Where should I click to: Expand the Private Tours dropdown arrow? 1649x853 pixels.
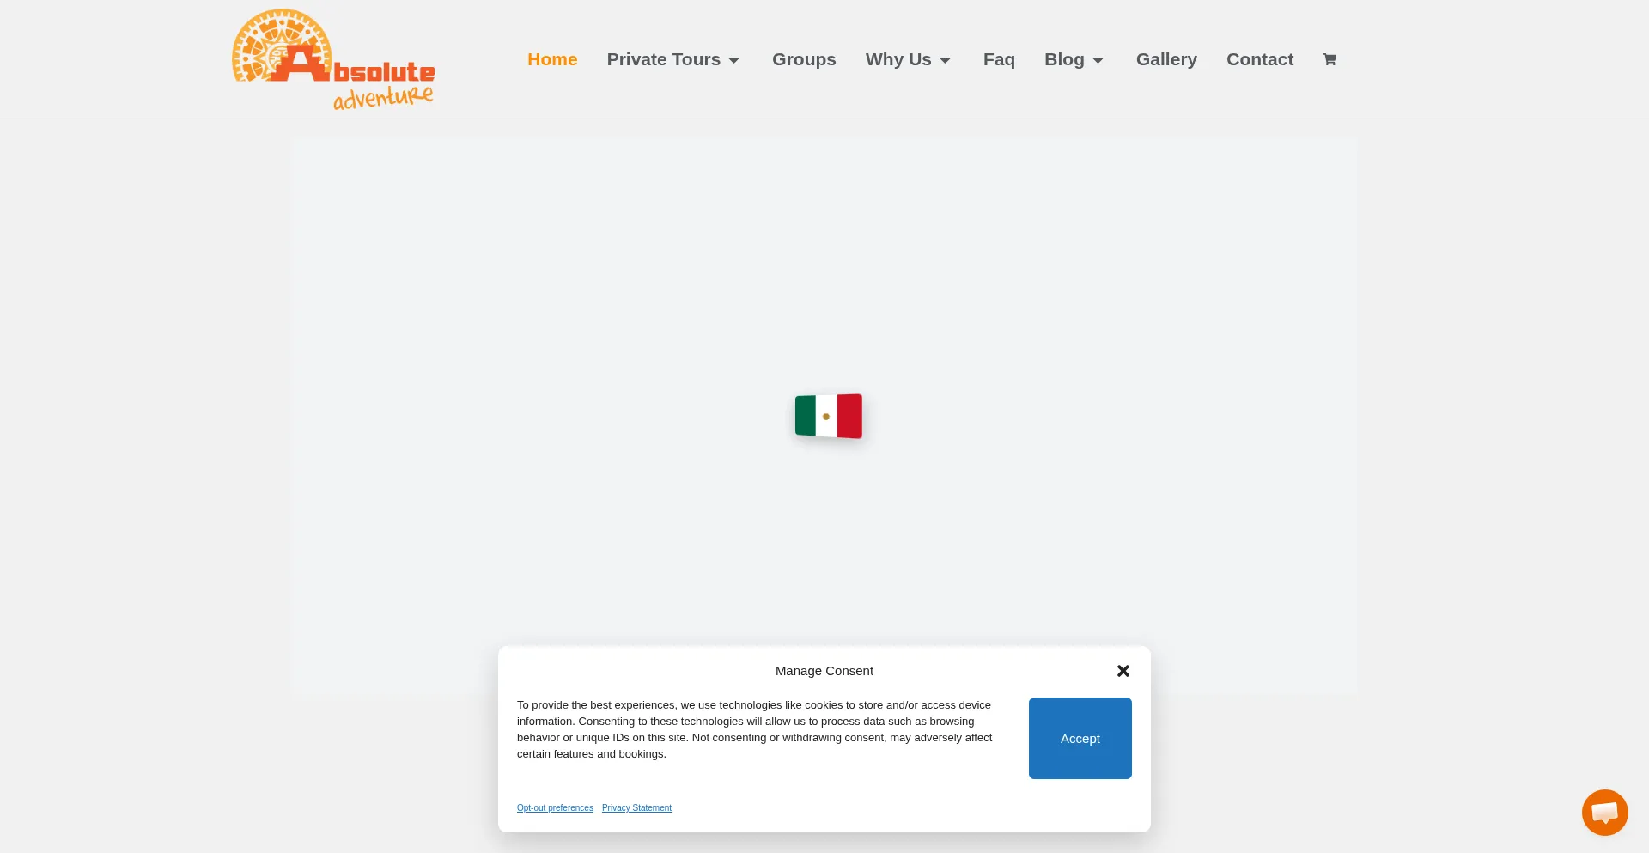tap(734, 60)
